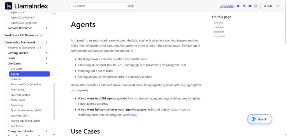
Task: Follow the prebuilt agent link
Action: click(154, 98)
